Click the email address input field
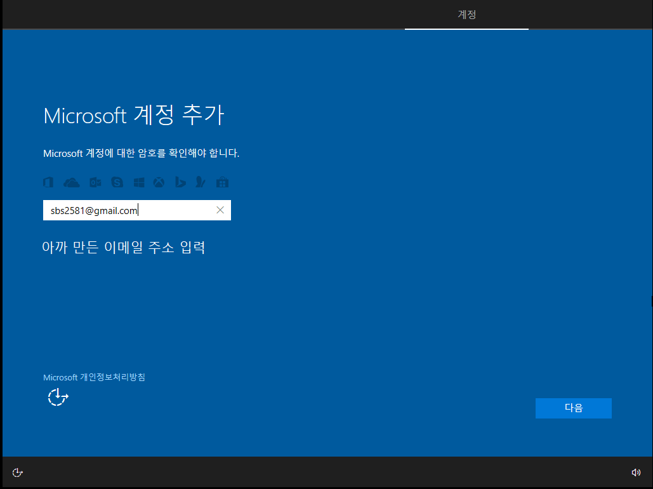653x489 pixels. (x=136, y=210)
